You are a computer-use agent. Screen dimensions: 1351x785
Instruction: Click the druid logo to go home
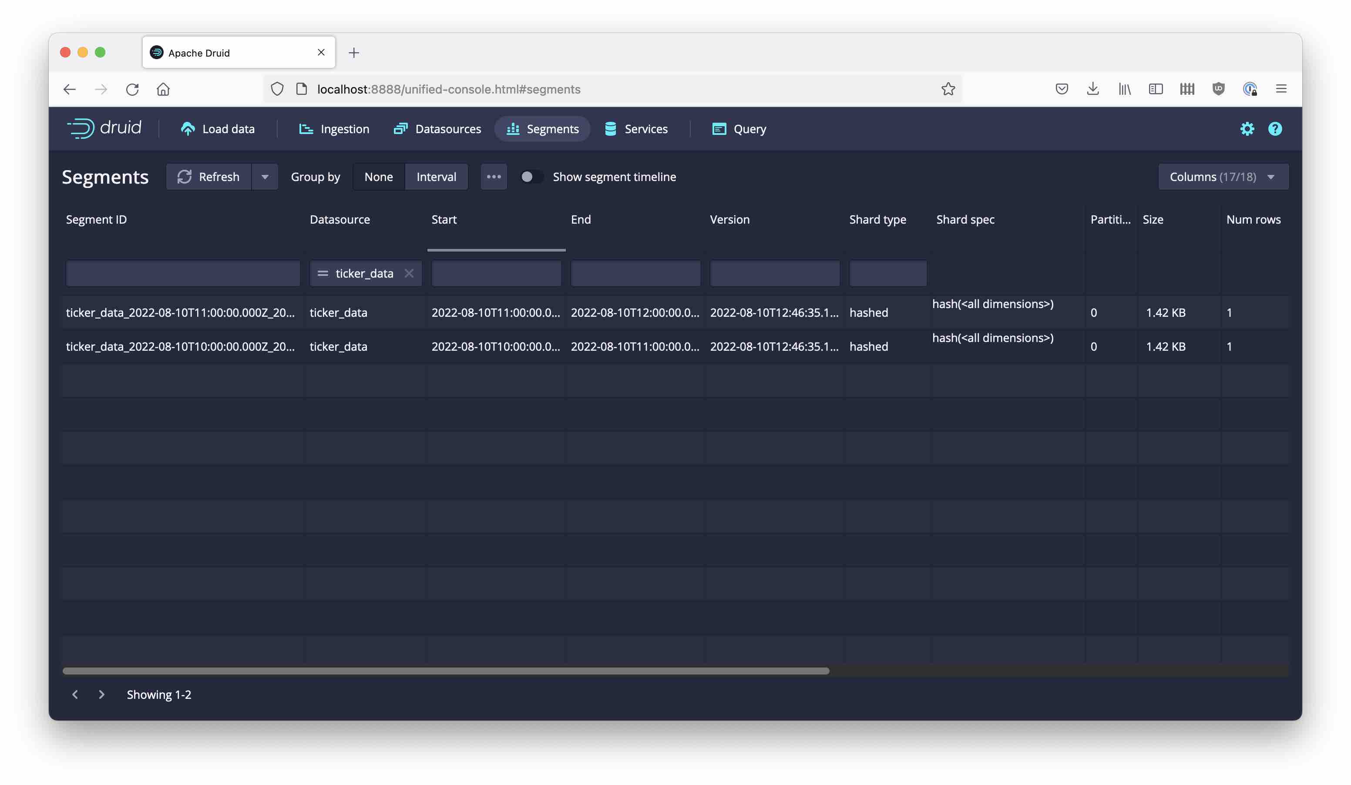[104, 128]
